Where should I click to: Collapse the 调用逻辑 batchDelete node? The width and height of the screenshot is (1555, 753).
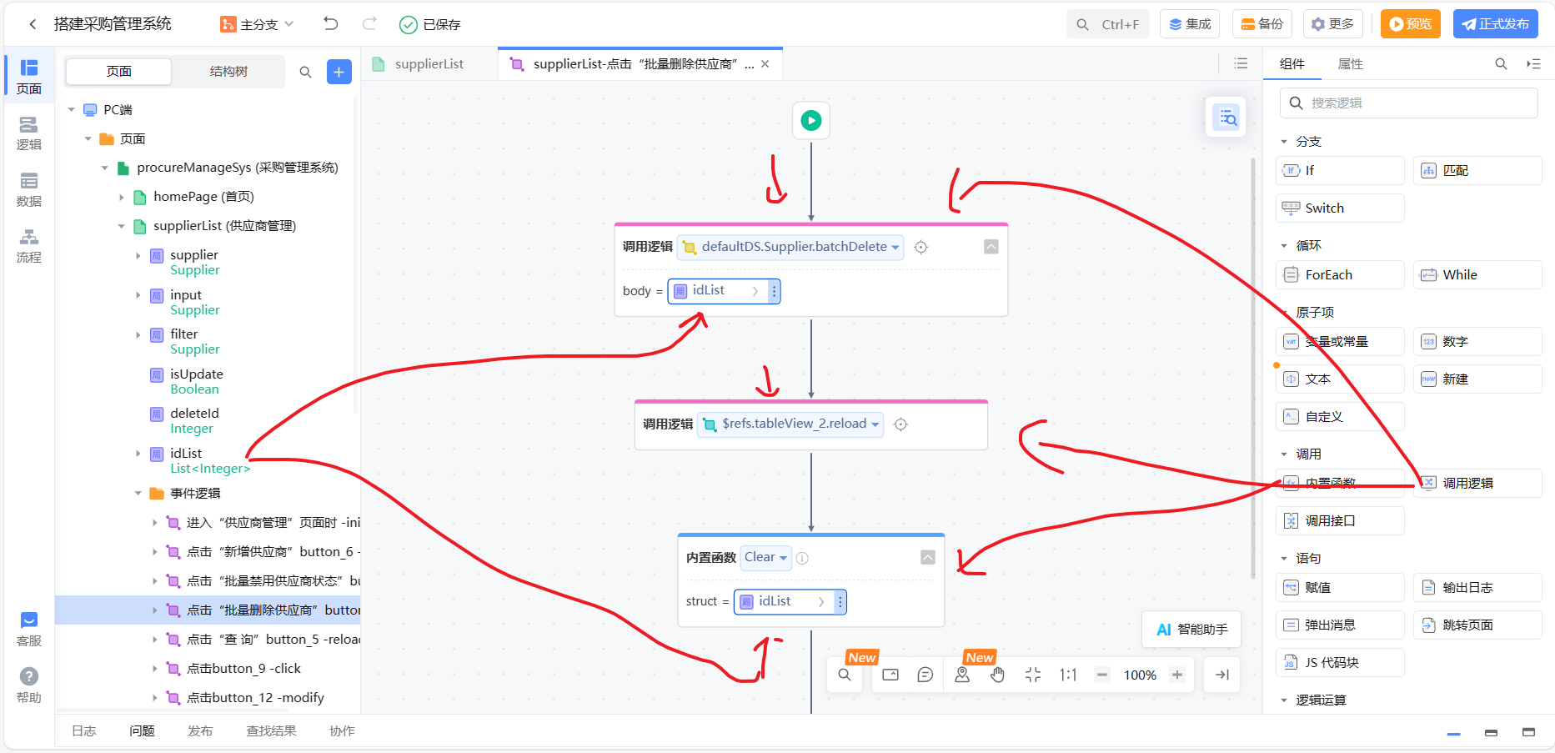pos(991,247)
